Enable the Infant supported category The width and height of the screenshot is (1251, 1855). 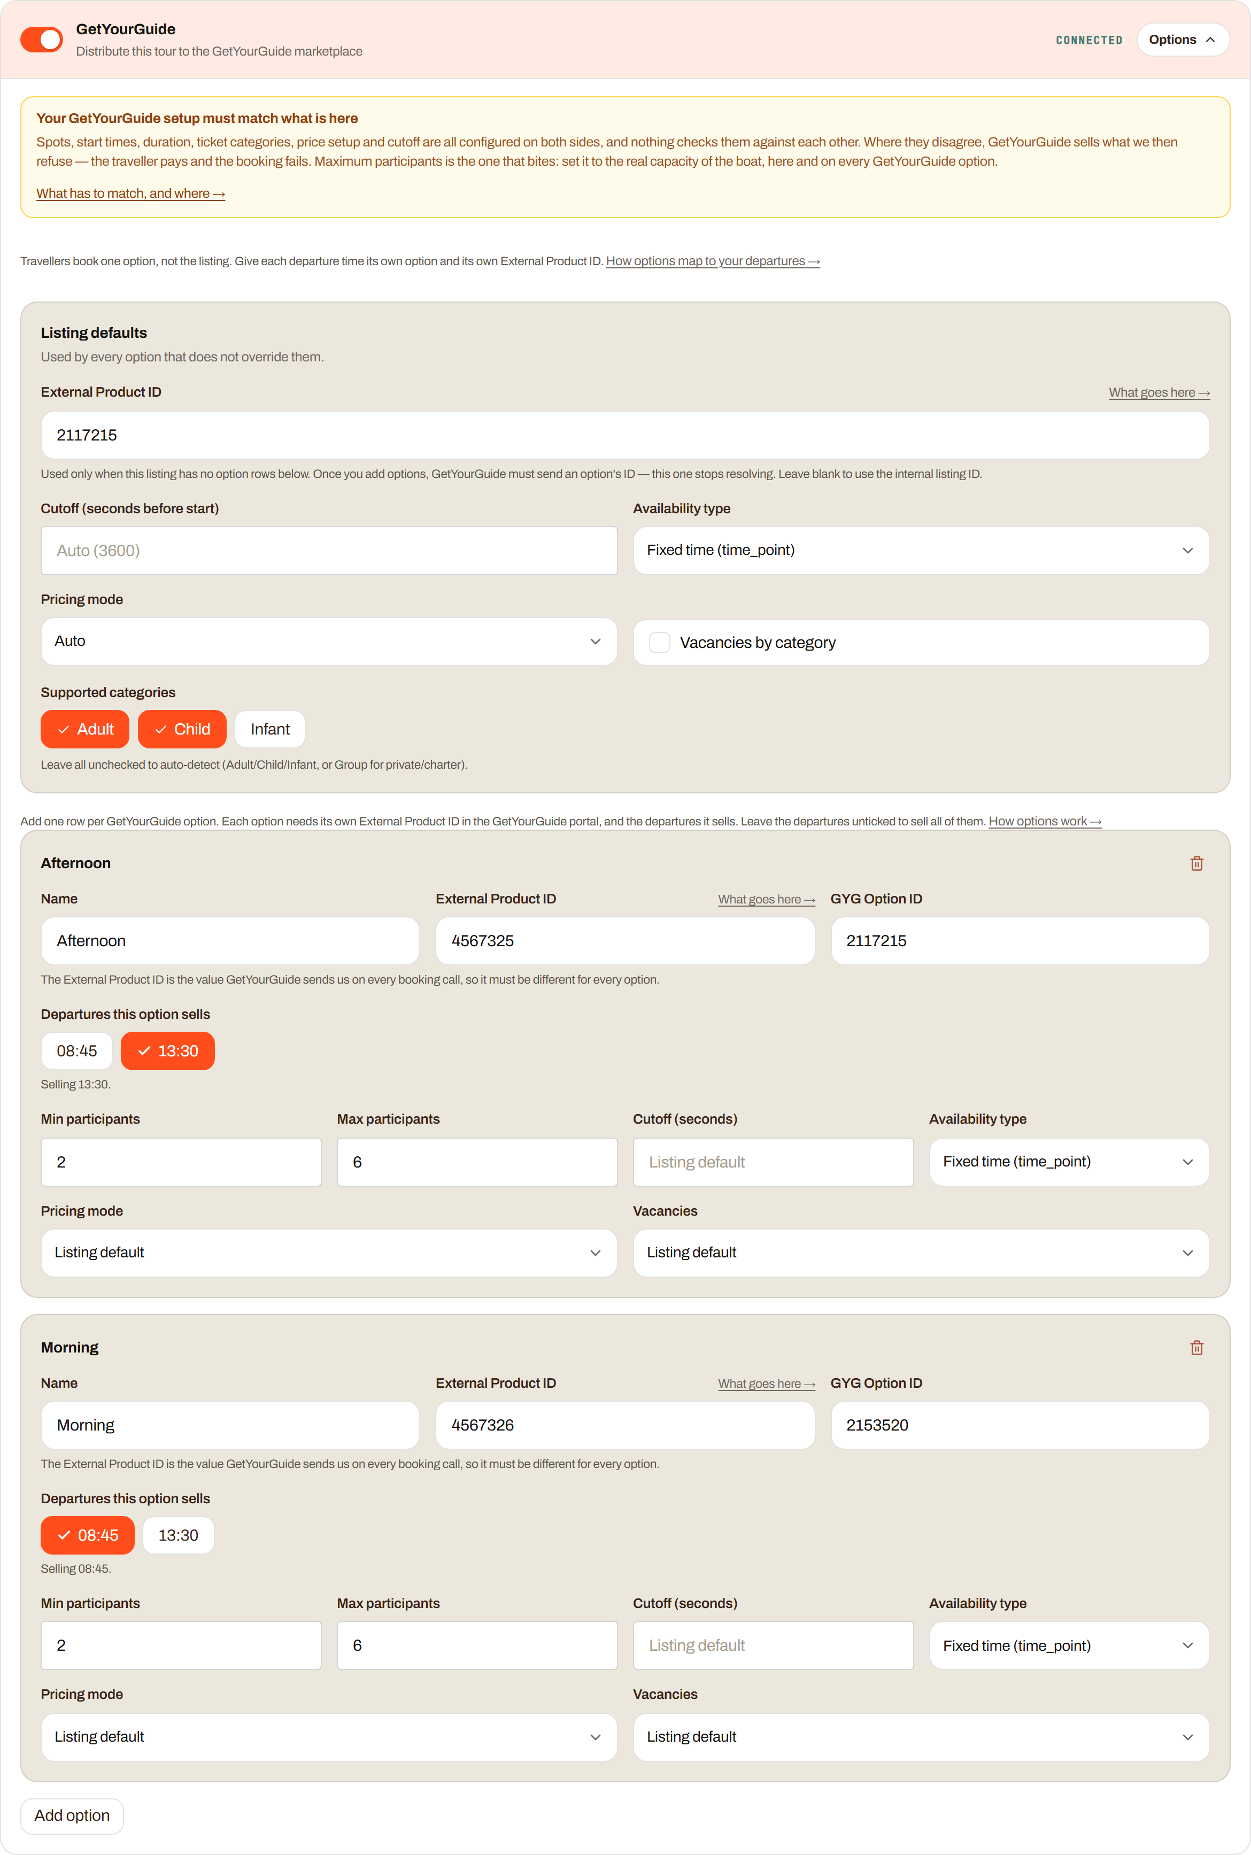pos(269,729)
